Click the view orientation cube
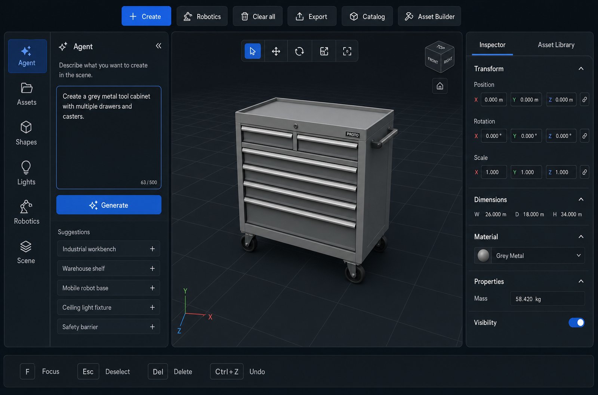This screenshot has height=395, width=598. tap(440, 56)
